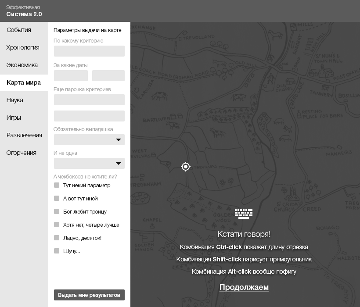Click the "По какому критерию" input field
This screenshot has width=360, height=307.
[x=89, y=51]
